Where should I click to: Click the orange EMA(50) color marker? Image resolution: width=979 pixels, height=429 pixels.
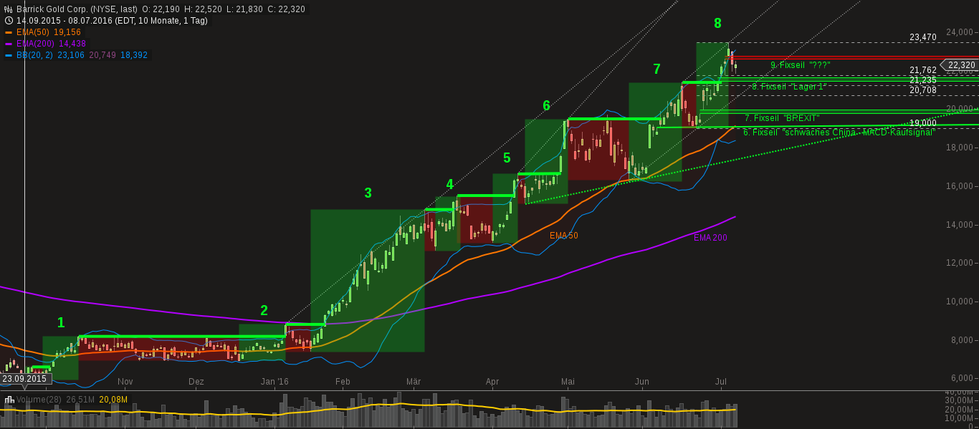[9, 32]
